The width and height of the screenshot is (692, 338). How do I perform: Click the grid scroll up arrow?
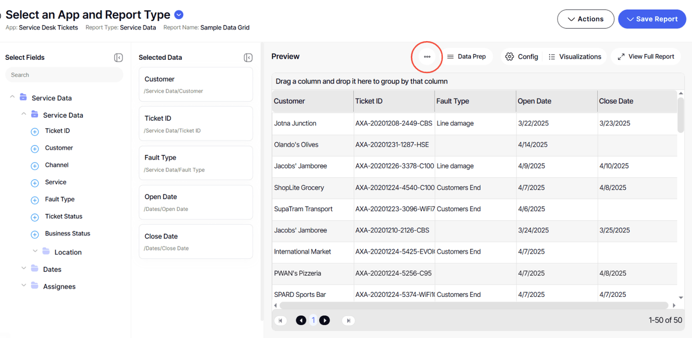click(x=681, y=93)
